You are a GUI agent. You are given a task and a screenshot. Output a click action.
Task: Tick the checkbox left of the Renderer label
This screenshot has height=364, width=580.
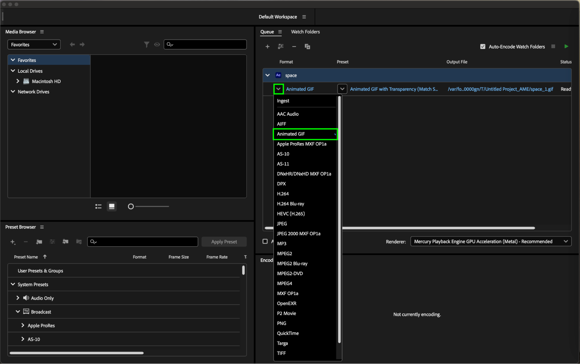(265, 241)
